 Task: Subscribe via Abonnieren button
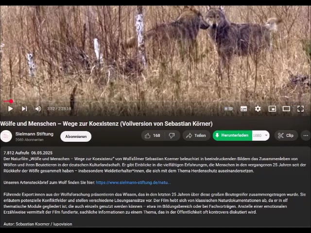[x=76, y=136]
